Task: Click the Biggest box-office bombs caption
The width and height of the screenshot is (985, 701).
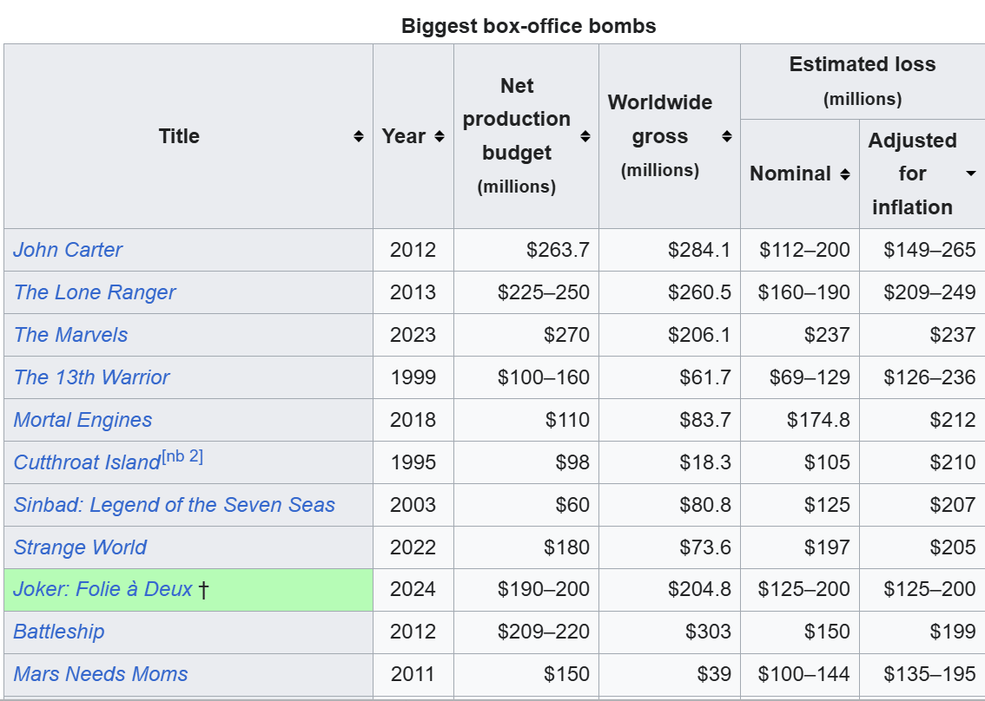Action: point(528,26)
